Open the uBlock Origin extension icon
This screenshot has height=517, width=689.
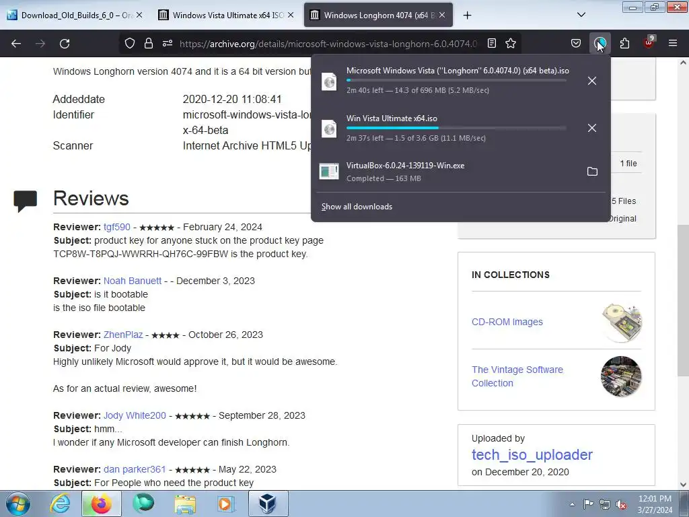pos(649,42)
